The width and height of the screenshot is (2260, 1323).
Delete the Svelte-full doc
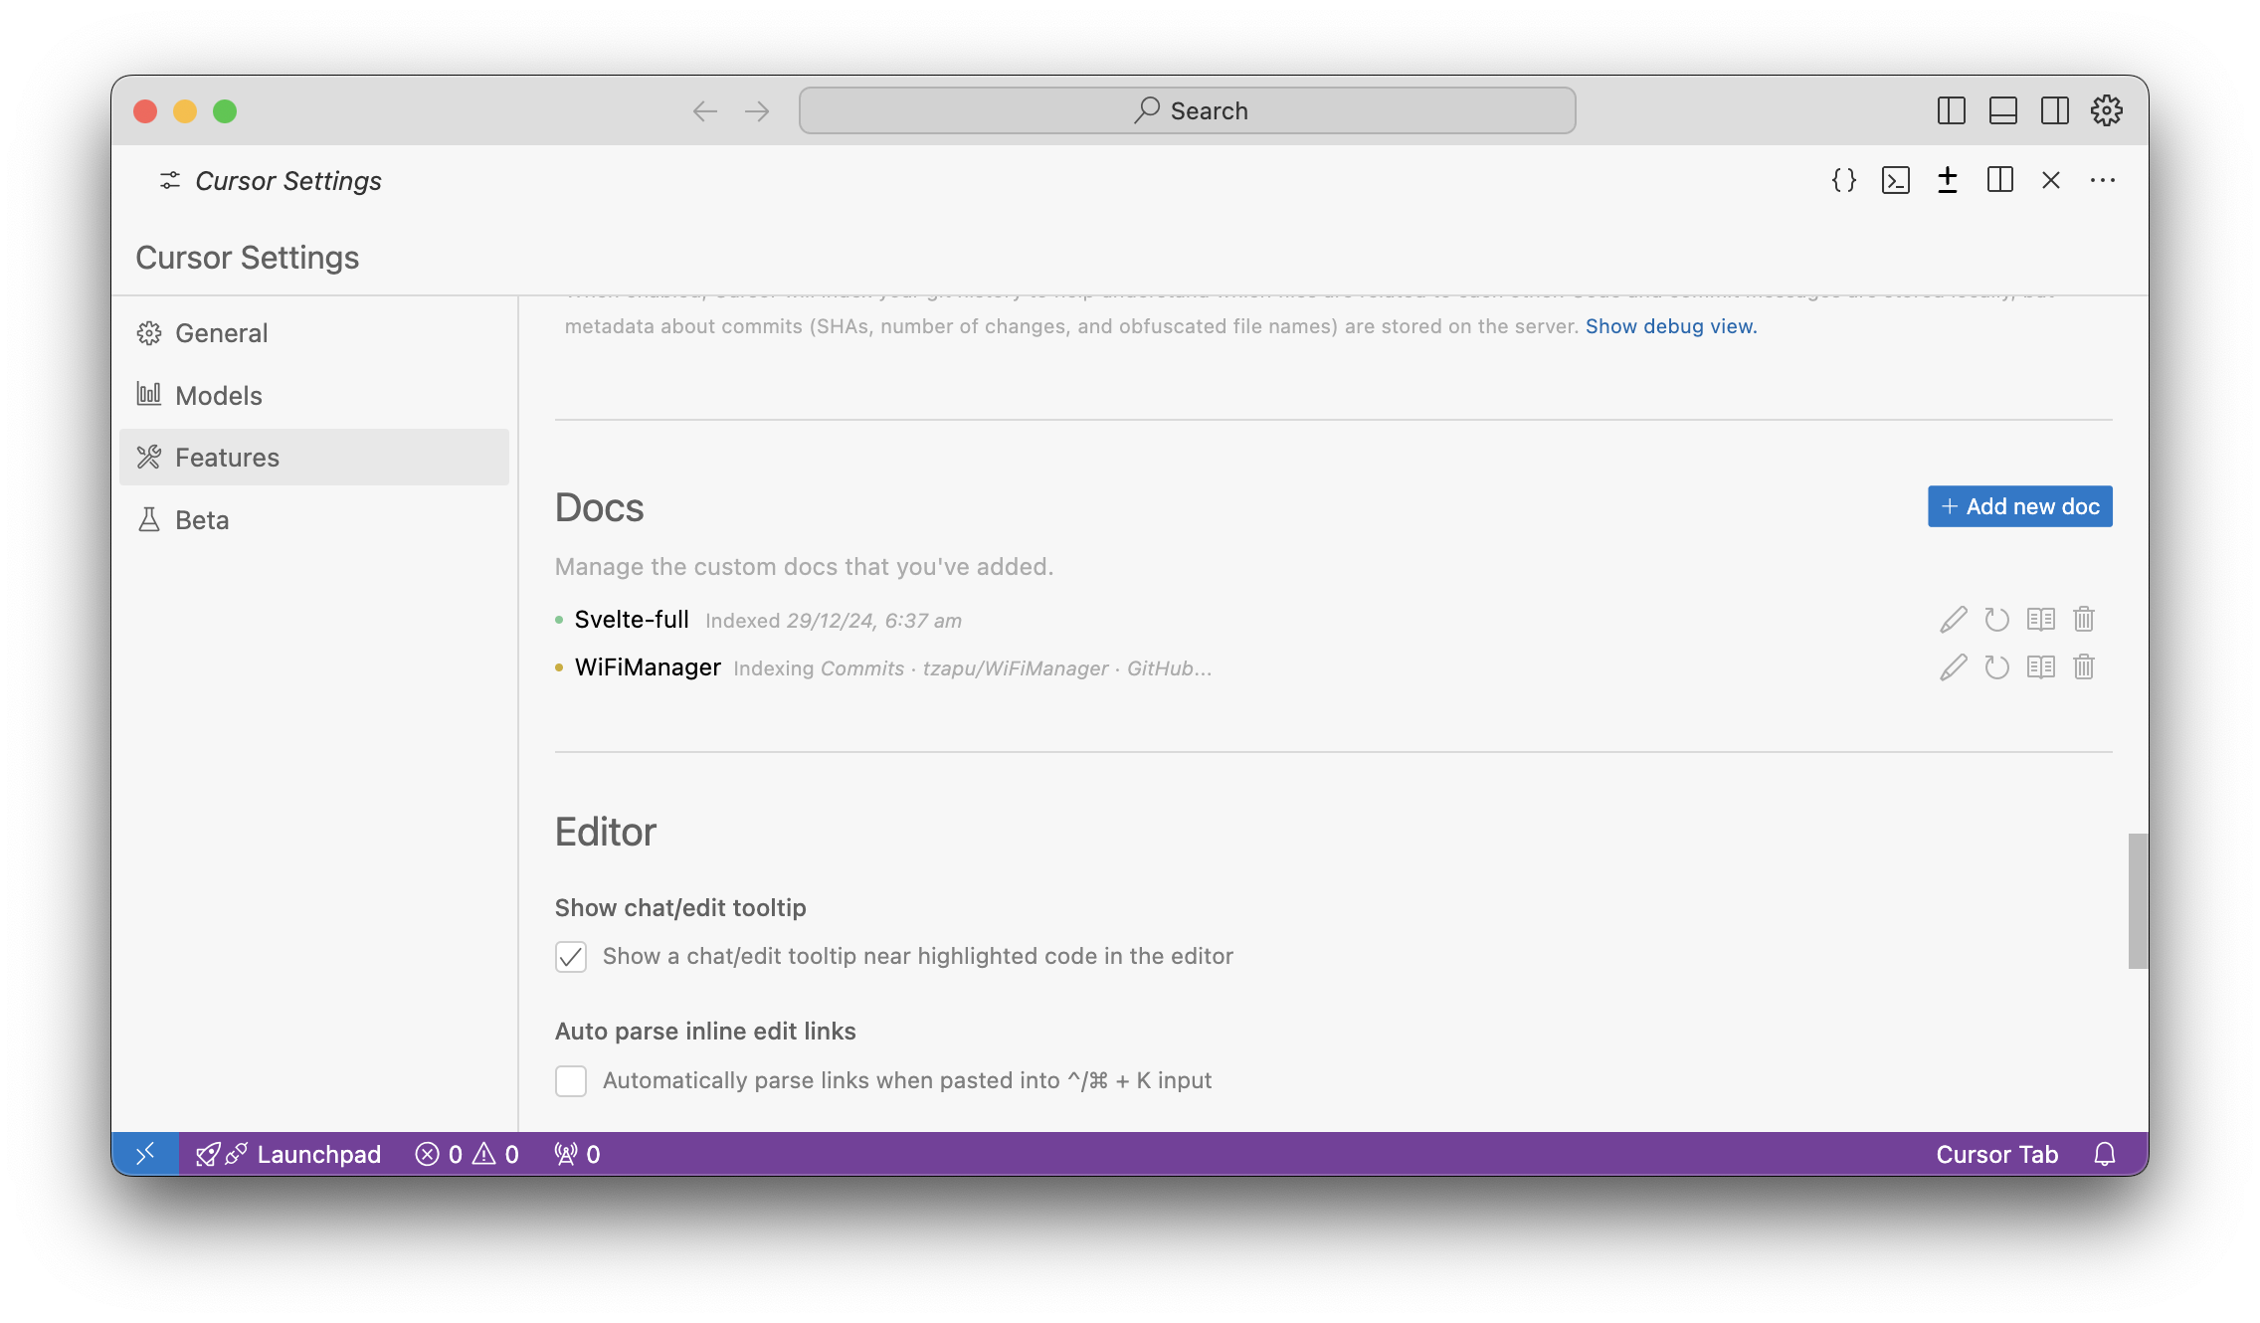2084,620
